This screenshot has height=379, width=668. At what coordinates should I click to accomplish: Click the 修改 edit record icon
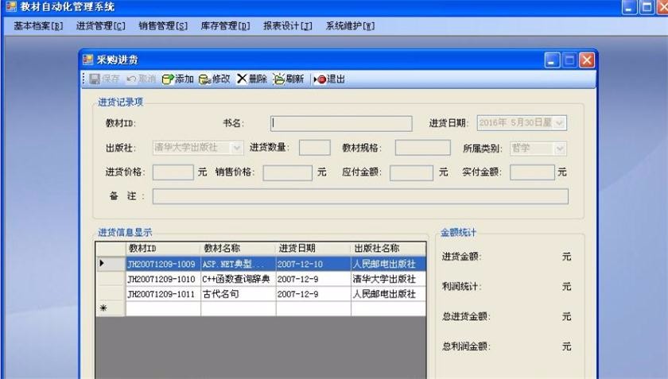(x=204, y=79)
